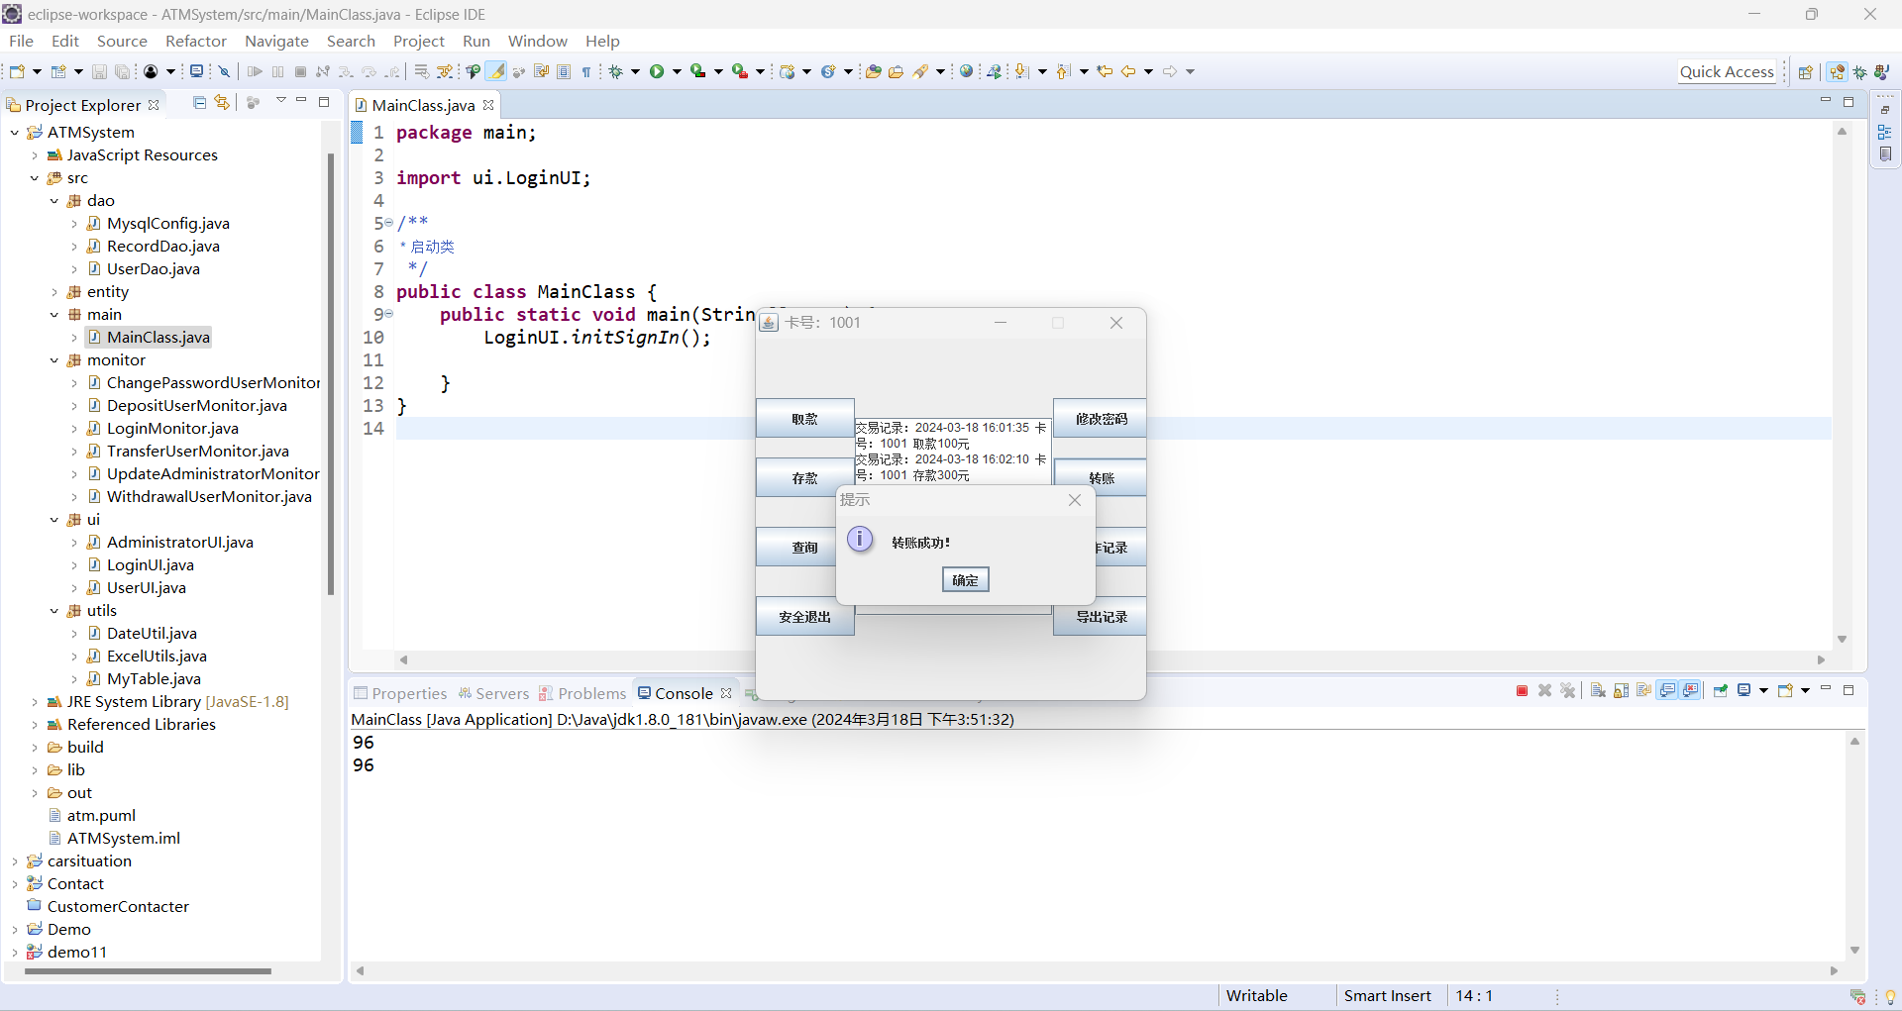Open the Navigate menu
This screenshot has height=1011, width=1902.
point(276,41)
